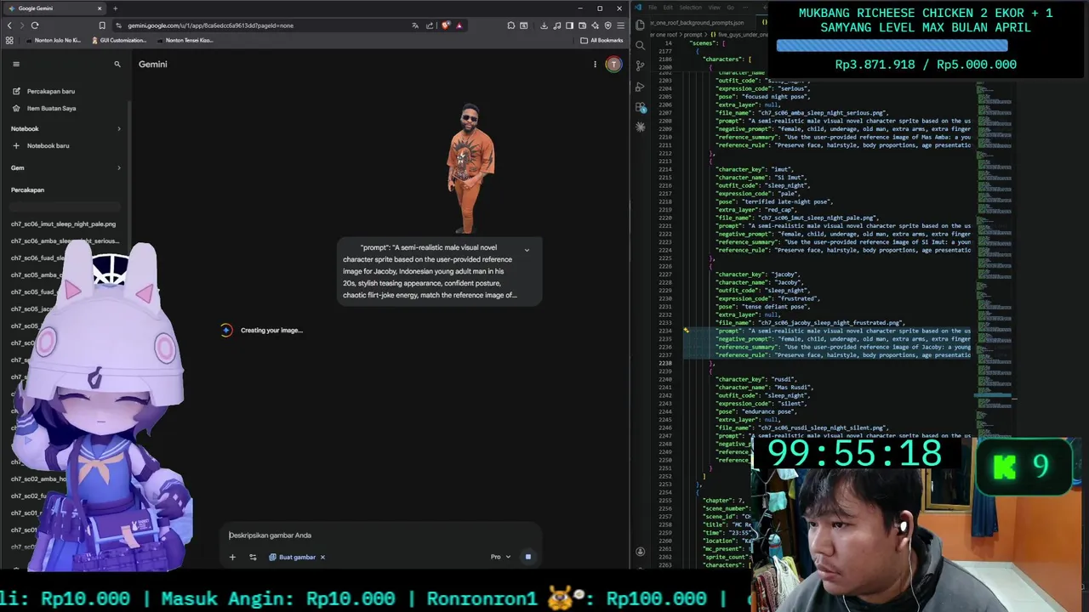Screen dimensions: 1089x612
Task: Click line number 2238 in VS Code gutter
Action: (x=664, y=363)
